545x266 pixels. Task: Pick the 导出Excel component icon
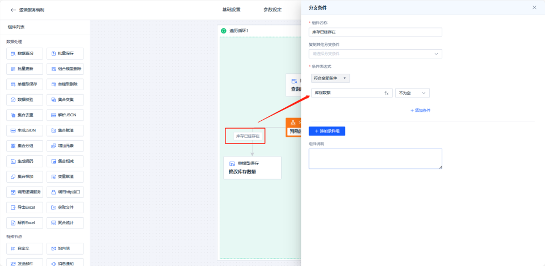tap(13, 208)
